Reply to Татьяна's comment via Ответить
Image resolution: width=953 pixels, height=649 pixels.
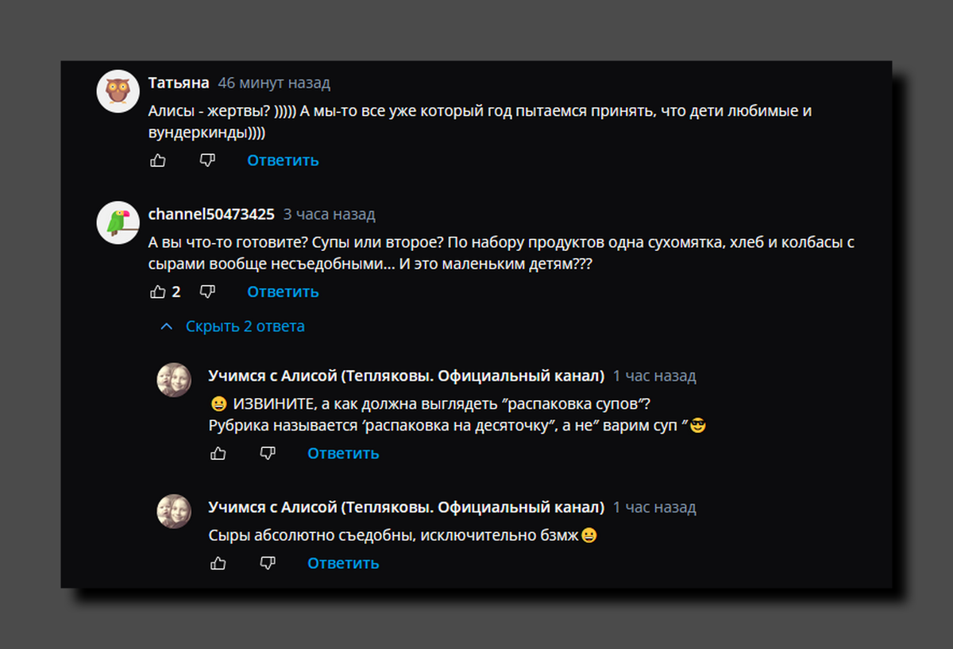(283, 160)
